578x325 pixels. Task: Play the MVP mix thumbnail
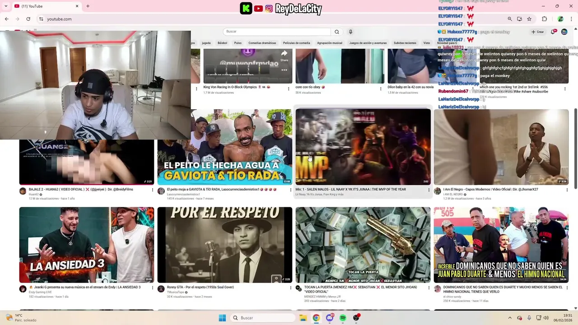[x=363, y=147]
